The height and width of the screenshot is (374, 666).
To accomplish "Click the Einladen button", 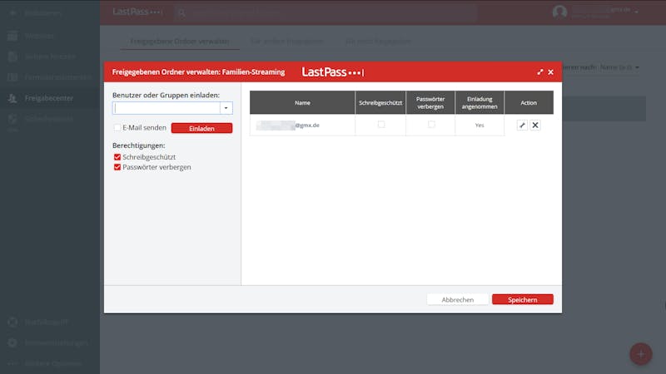I will pos(201,128).
